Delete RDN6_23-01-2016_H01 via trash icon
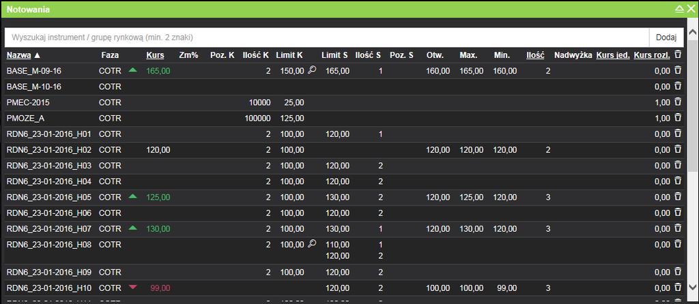The width and height of the screenshot is (699, 304). (x=678, y=134)
